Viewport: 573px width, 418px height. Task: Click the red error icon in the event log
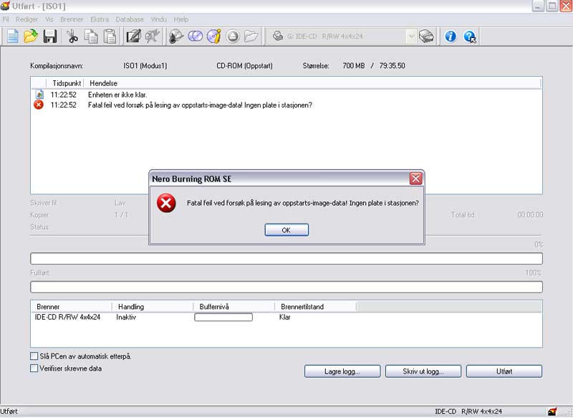[39, 105]
